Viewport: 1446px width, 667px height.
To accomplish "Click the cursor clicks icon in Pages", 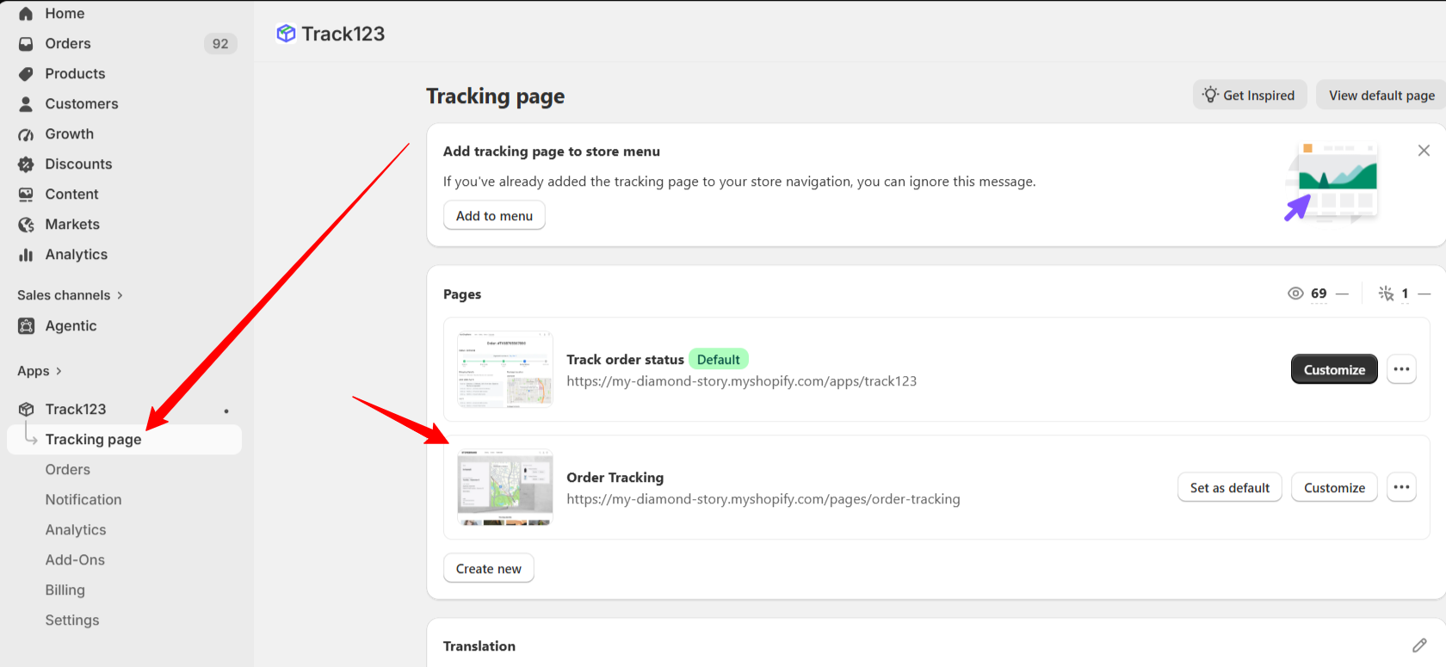I will 1386,293.
